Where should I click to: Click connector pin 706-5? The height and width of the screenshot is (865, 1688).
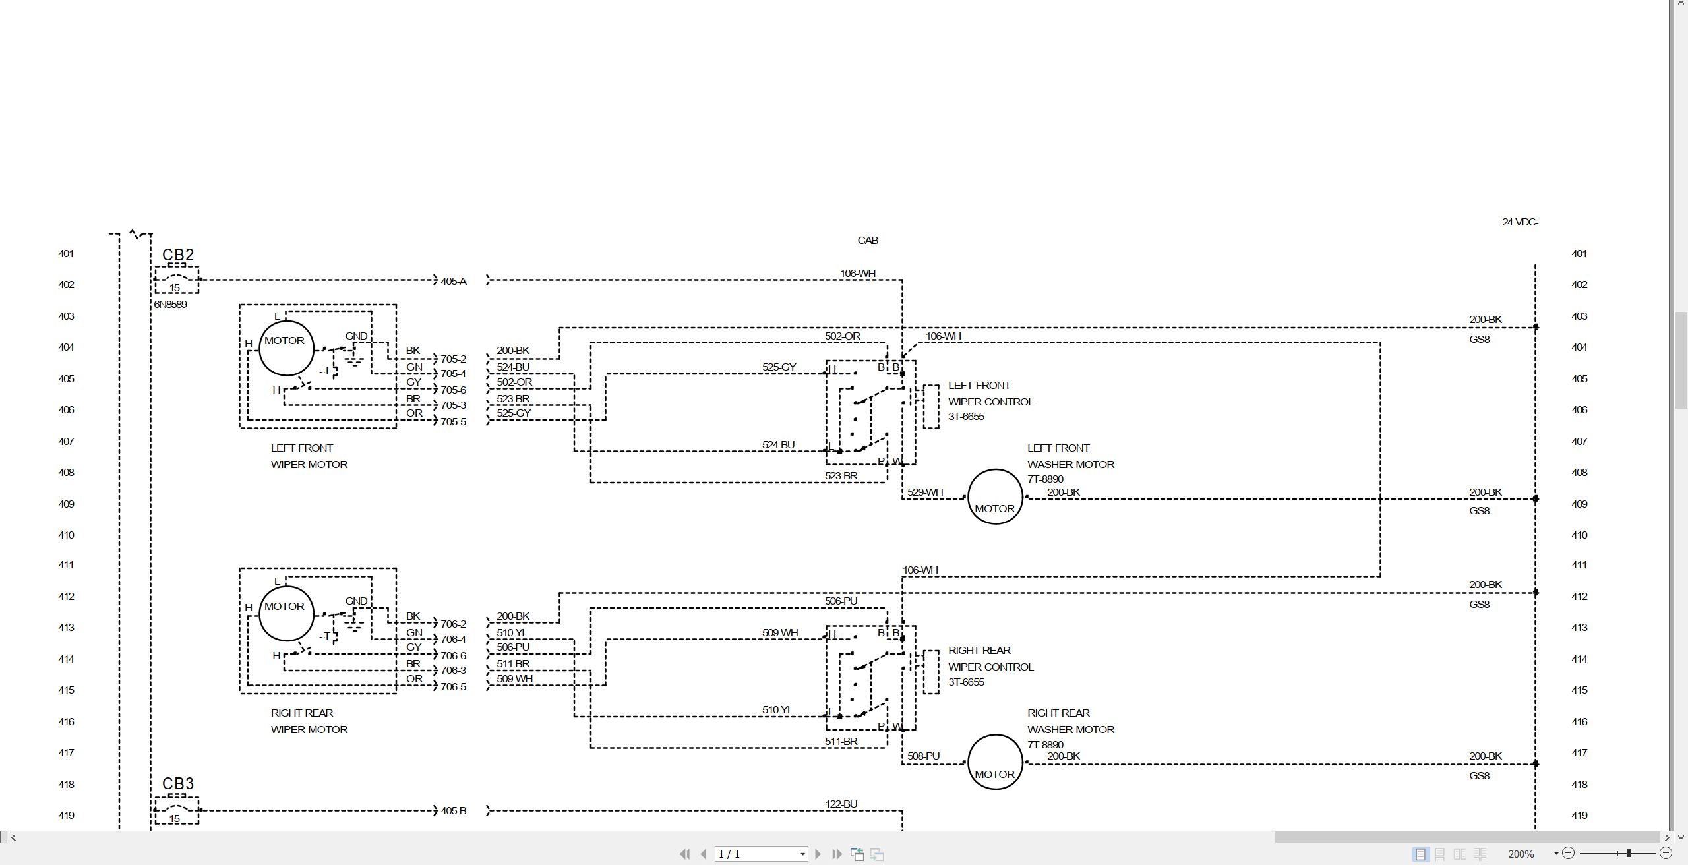(x=454, y=687)
